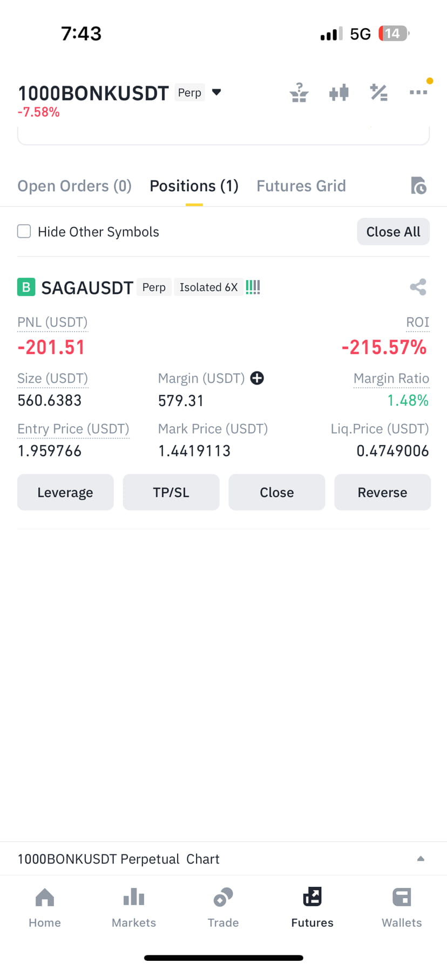This screenshot has width=447, height=970.
Task: Open 1000BONKUSDT symbol dropdown arrow
Action: [x=216, y=92]
